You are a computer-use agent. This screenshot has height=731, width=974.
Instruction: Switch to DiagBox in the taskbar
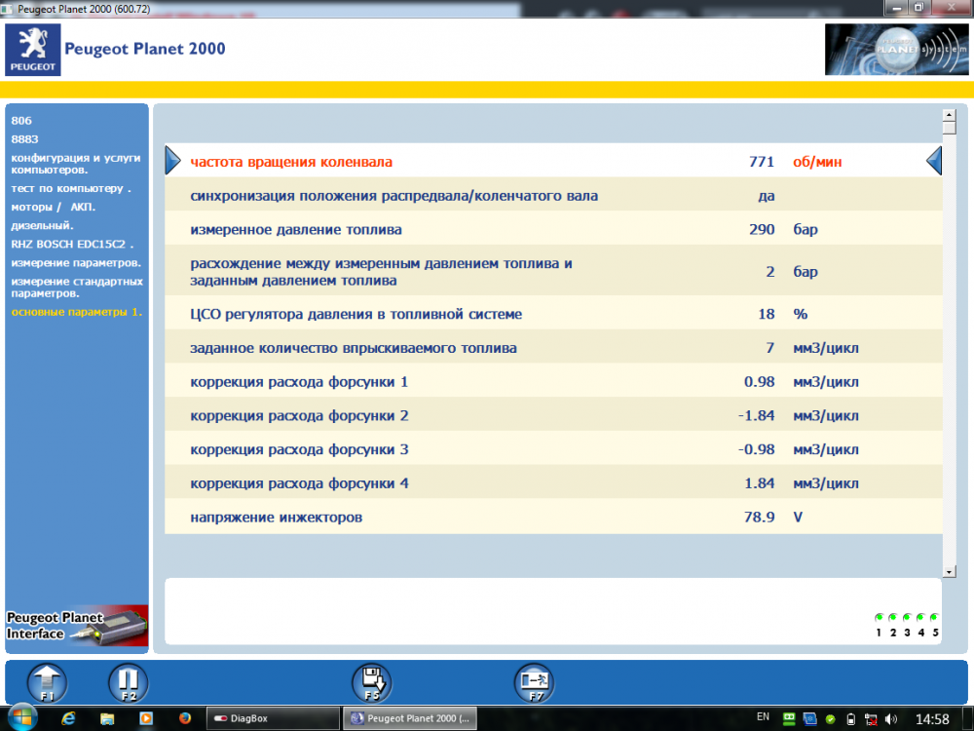pyautogui.click(x=271, y=718)
